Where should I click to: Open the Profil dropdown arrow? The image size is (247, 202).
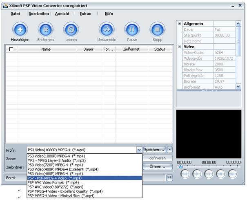[x=139, y=150]
